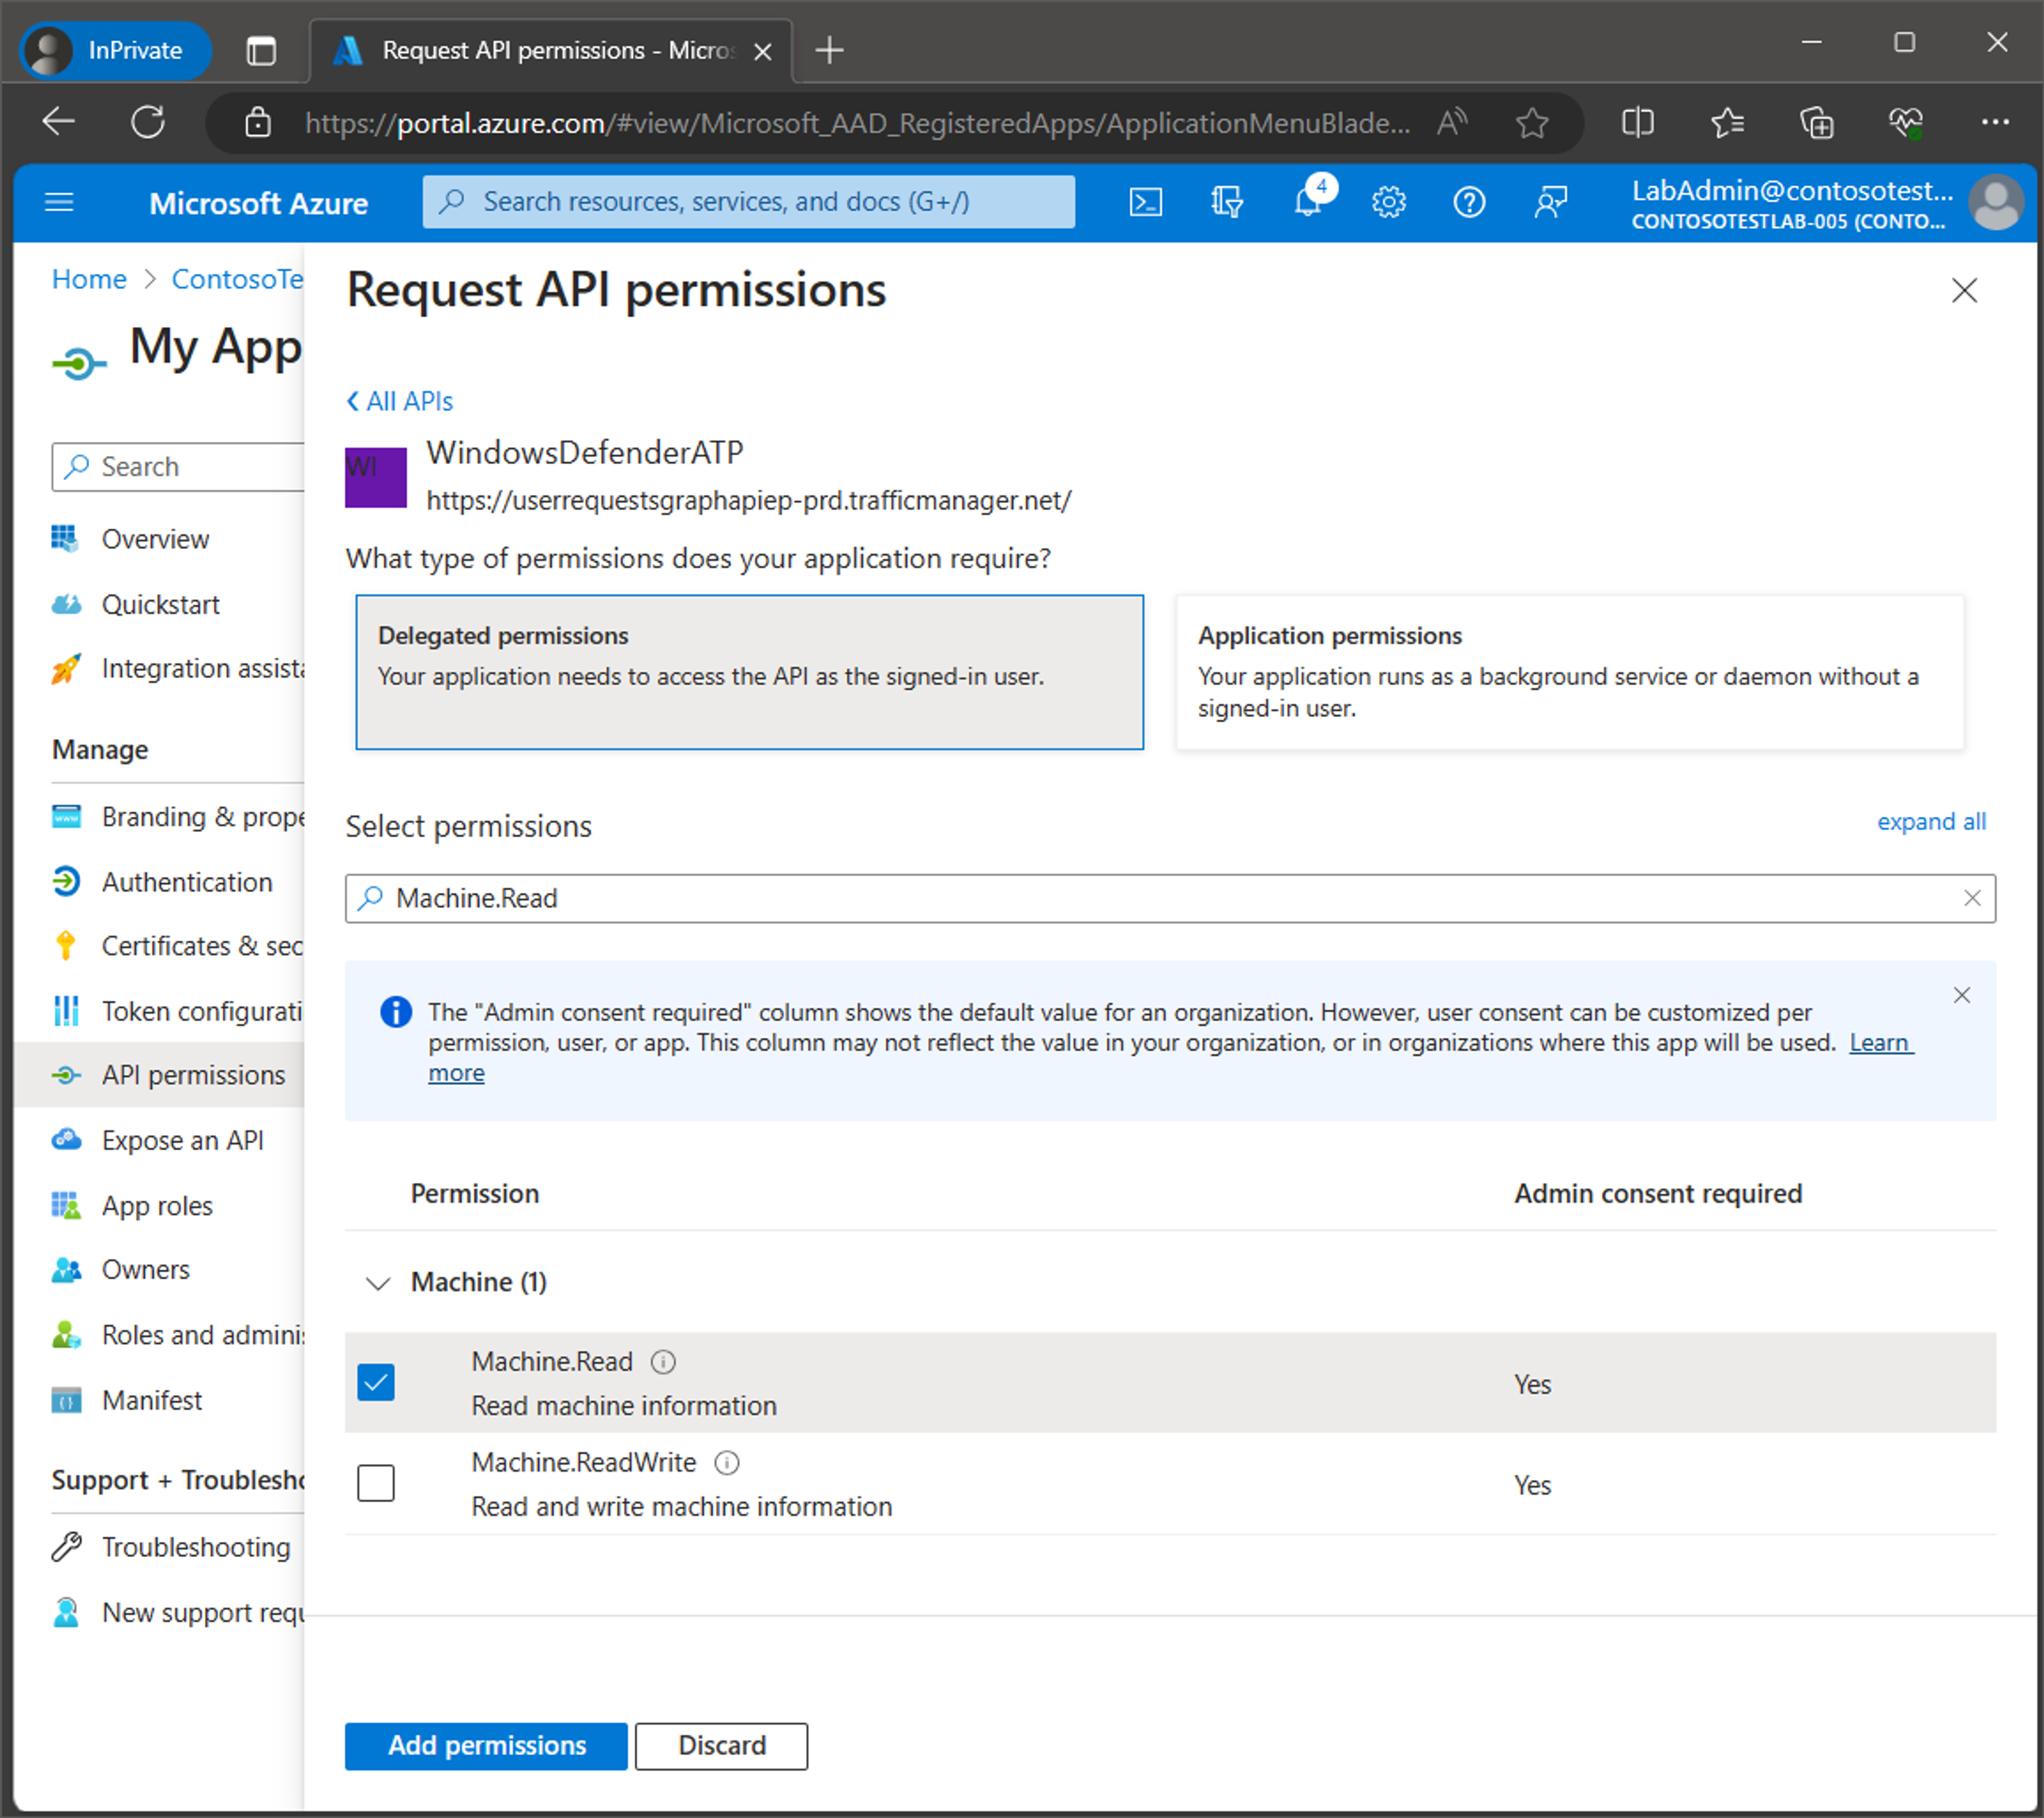
Task: Select API permissions sidebar item
Action: [159, 1075]
